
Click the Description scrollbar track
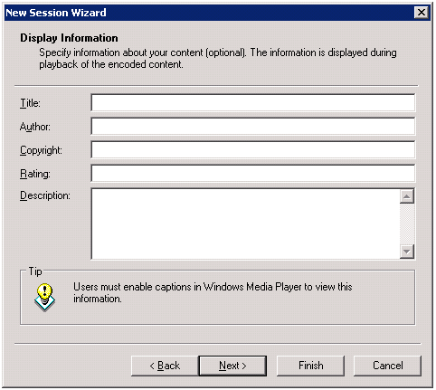tap(407, 224)
